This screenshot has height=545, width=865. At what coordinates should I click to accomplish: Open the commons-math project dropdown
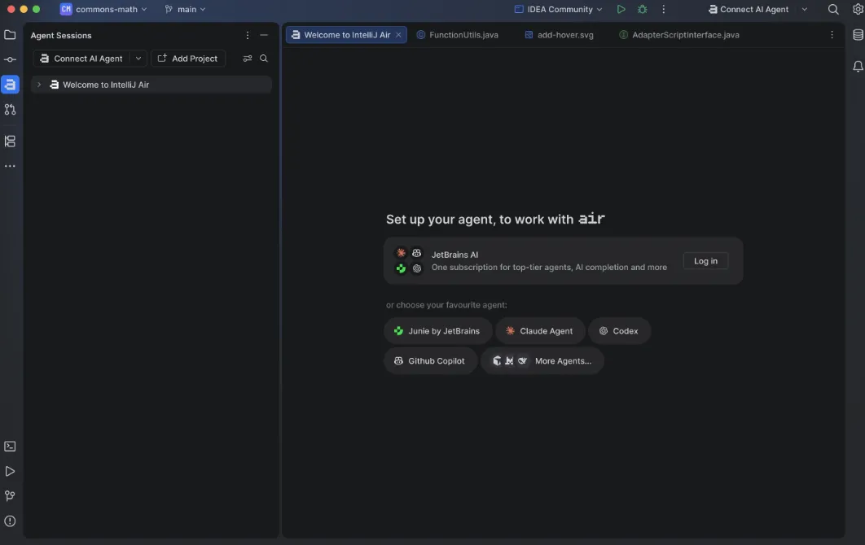[x=103, y=10]
